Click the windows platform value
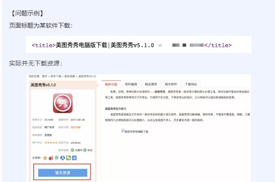 point(76,143)
